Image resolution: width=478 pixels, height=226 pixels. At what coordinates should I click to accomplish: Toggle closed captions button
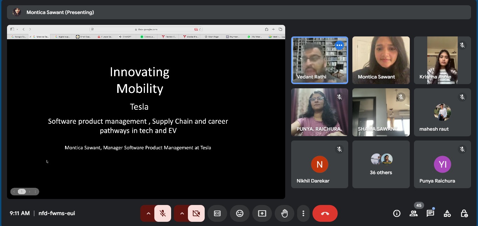[x=217, y=213]
